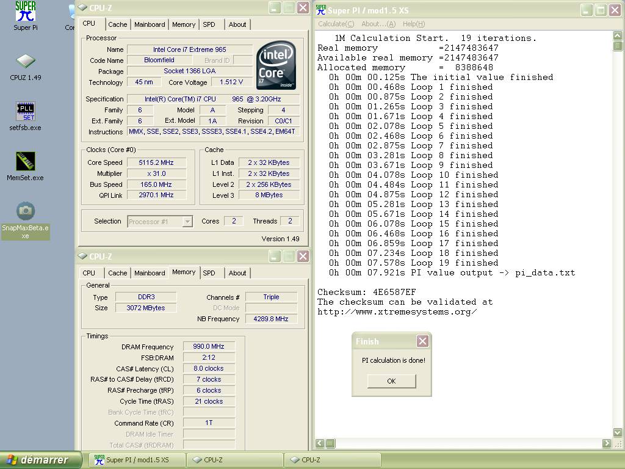Launch MemSet.exe desktop icon
This screenshot has height=469, width=625.
pyautogui.click(x=26, y=166)
